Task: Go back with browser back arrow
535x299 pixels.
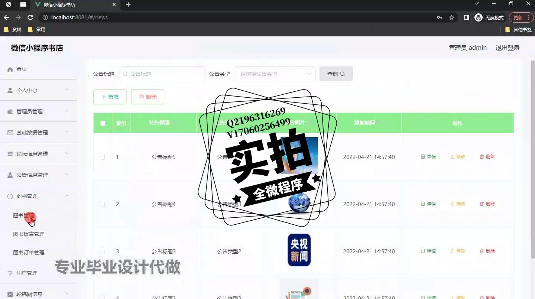Action: tap(6, 17)
